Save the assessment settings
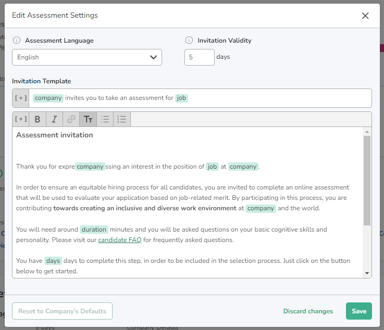Viewport: 384px width, 330px height. pyautogui.click(x=358, y=311)
